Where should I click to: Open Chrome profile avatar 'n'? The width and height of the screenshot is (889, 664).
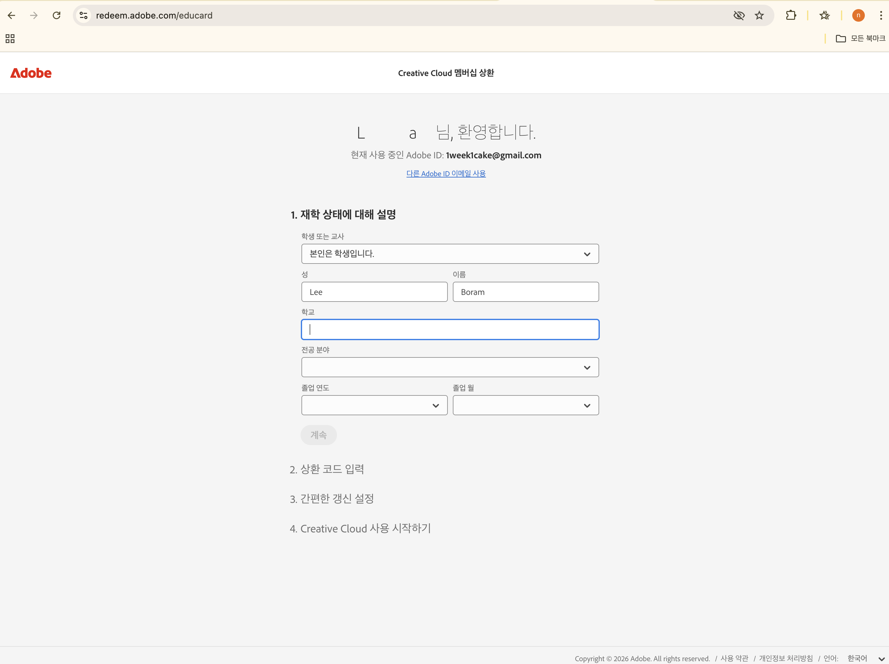858,15
